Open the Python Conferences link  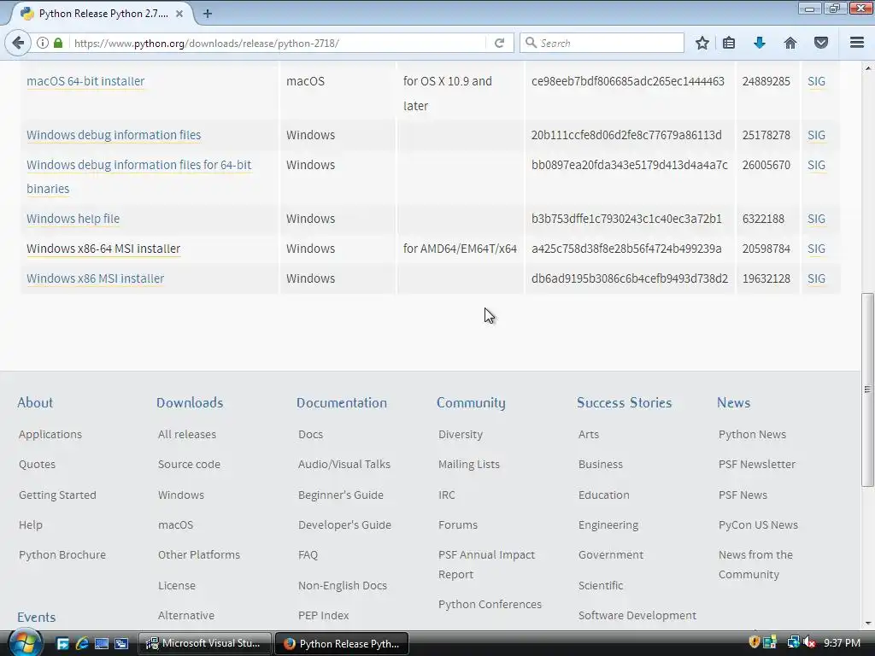pyautogui.click(x=490, y=604)
